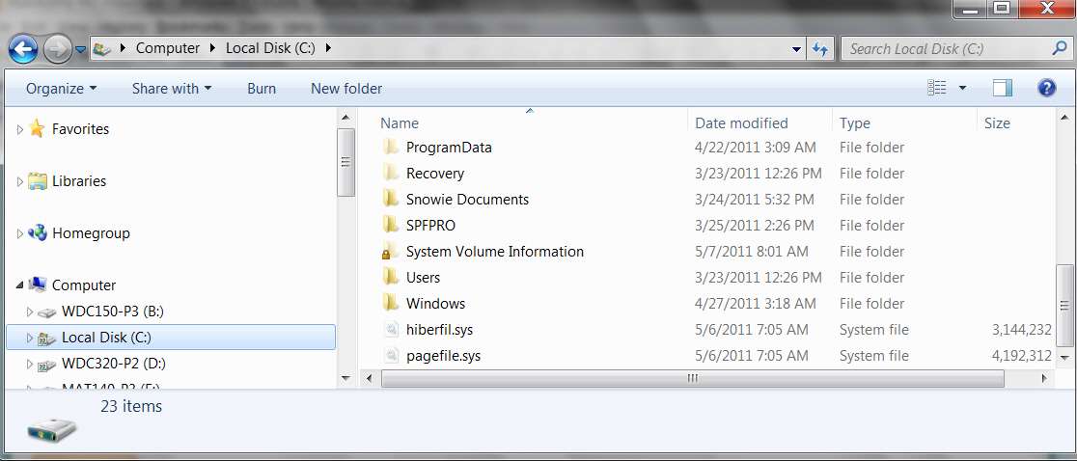Expand the Favorites tree node
The height and width of the screenshot is (461, 1077).
tap(19, 129)
